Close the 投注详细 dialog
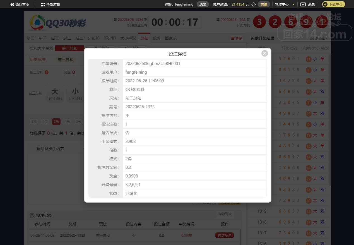Screen dimensions: 354x245 (x=265, y=53)
